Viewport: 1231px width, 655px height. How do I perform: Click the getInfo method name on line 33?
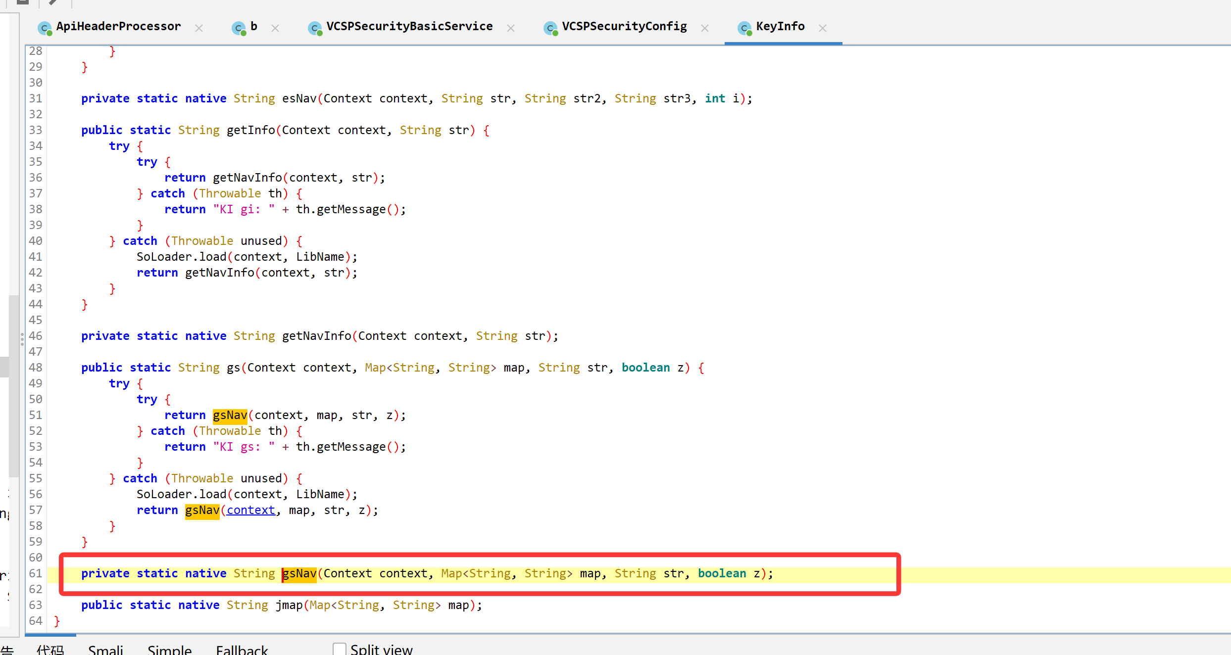tap(251, 130)
